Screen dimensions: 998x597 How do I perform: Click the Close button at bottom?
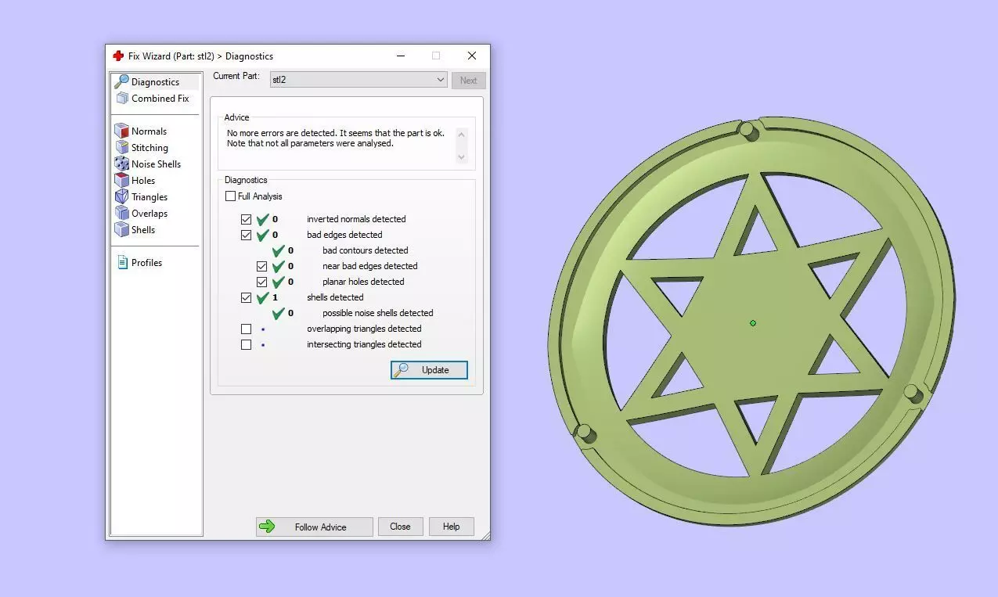pyautogui.click(x=400, y=527)
